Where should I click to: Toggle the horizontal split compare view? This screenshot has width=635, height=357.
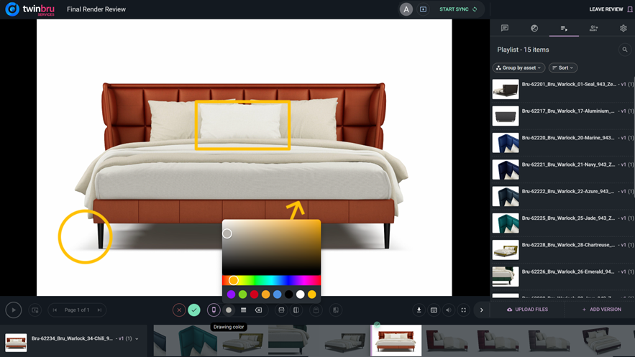[x=281, y=310]
